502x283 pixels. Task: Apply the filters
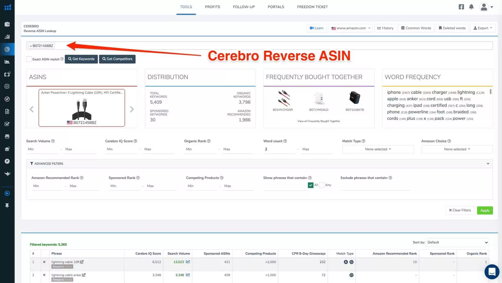coord(485,211)
